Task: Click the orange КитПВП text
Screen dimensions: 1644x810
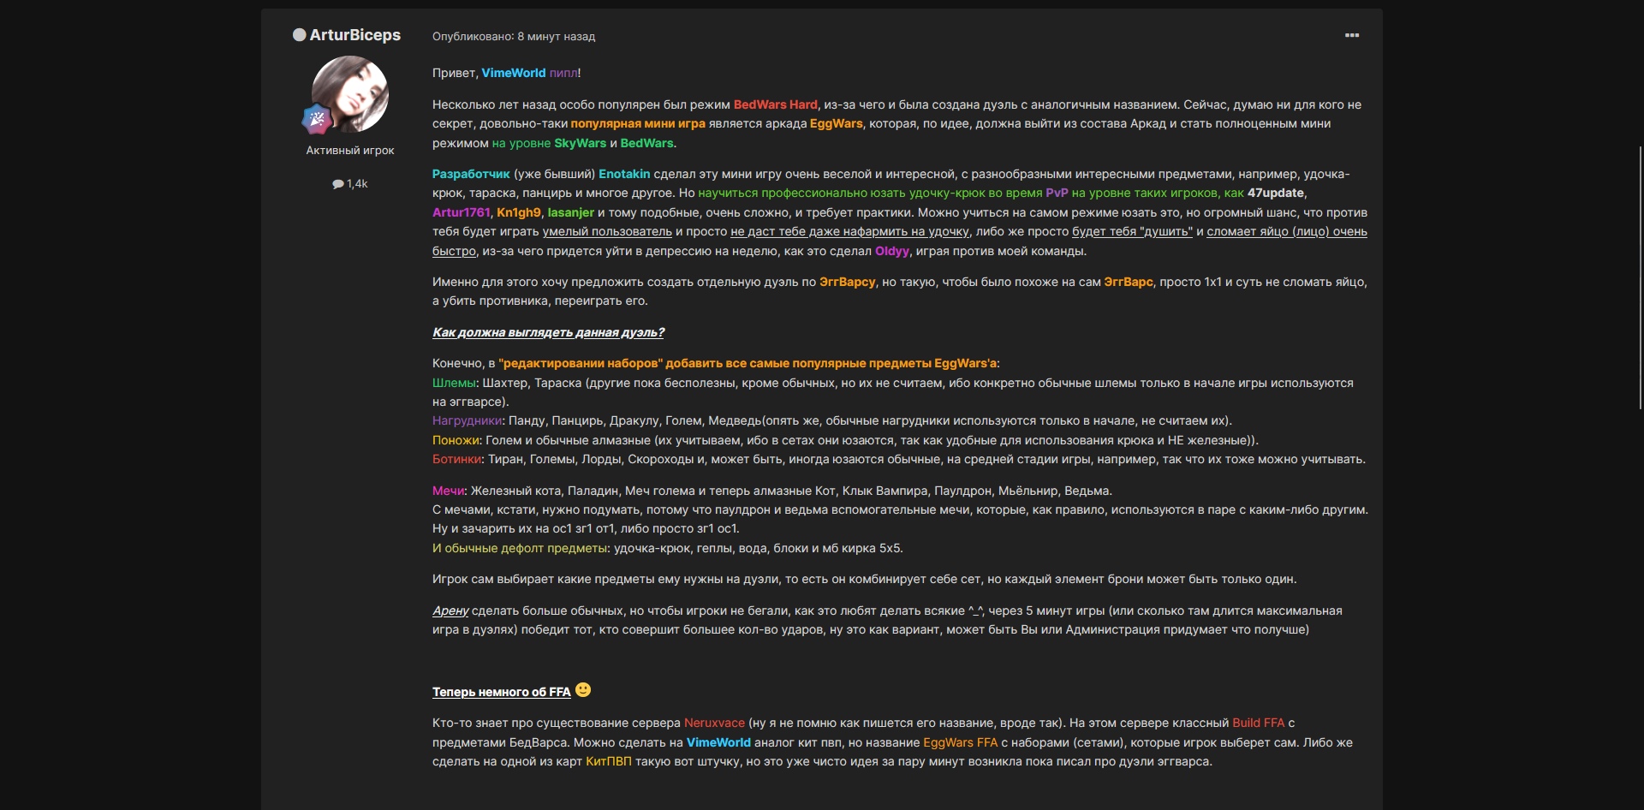Action: (x=608, y=761)
